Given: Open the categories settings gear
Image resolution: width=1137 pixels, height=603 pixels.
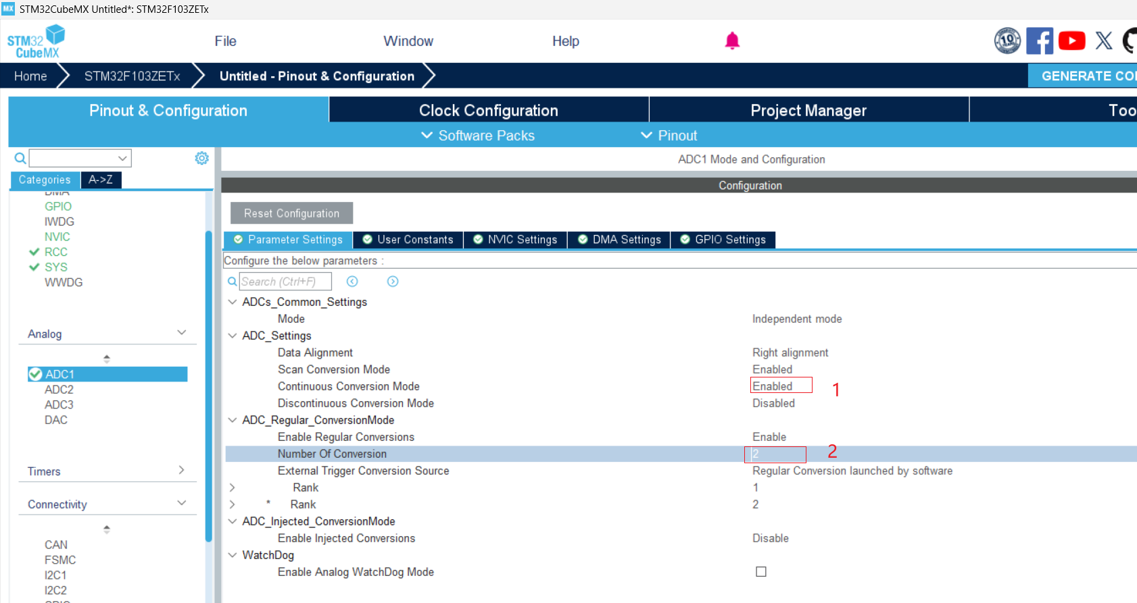Looking at the screenshot, I should [201, 158].
